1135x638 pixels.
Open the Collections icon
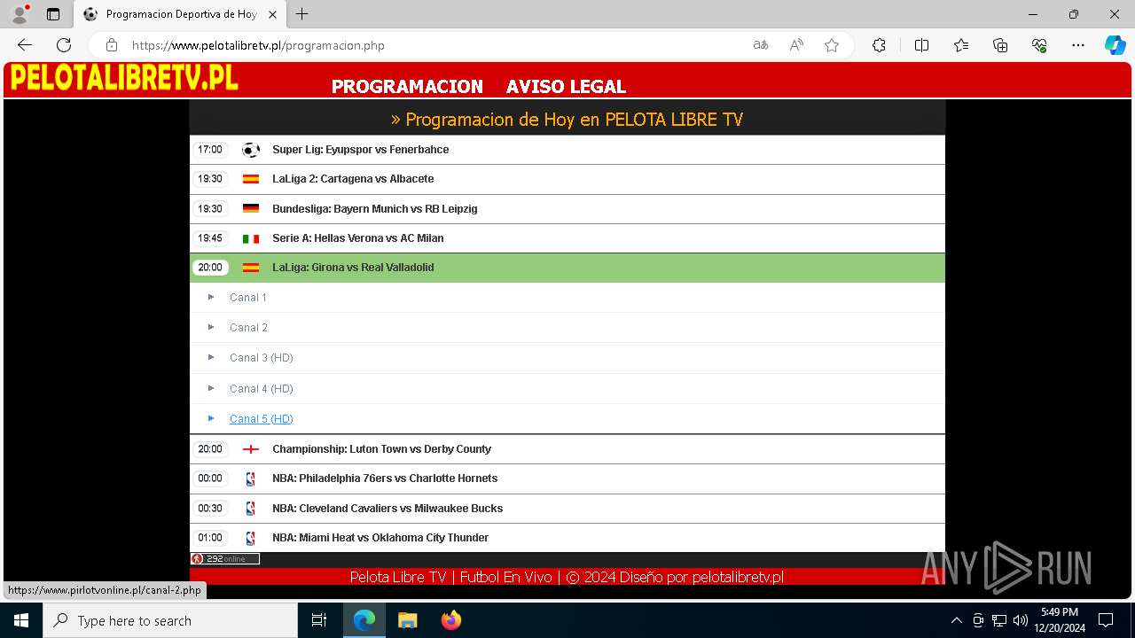(1000, 45)
